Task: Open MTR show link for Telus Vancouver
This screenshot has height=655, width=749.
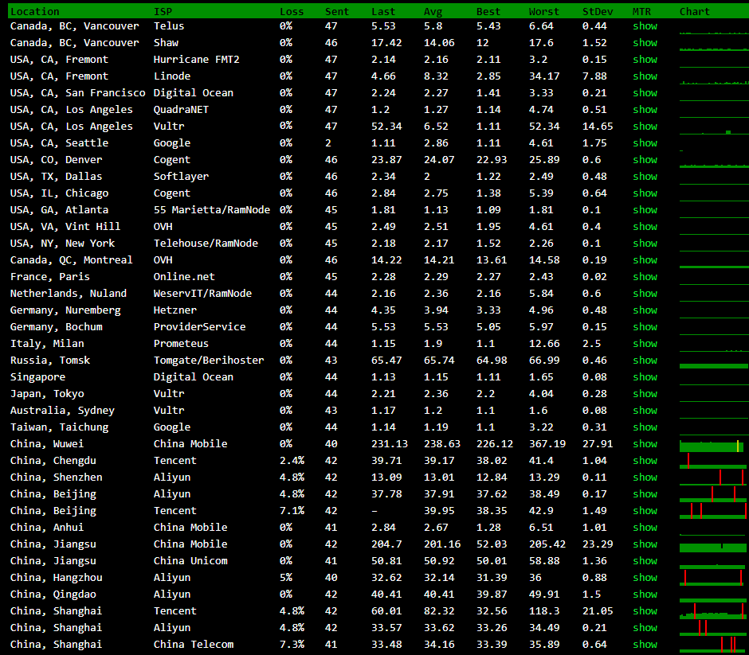Action: pyautogui.click(x=645, y=26)
